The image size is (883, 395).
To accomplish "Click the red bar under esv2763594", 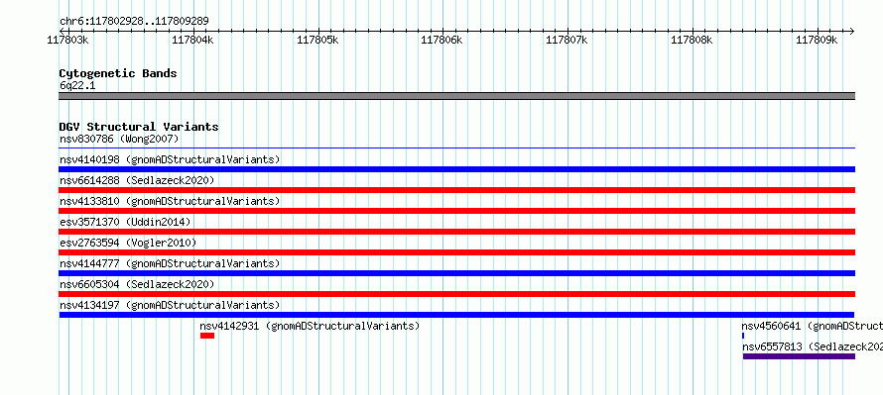I will (456, 252).
